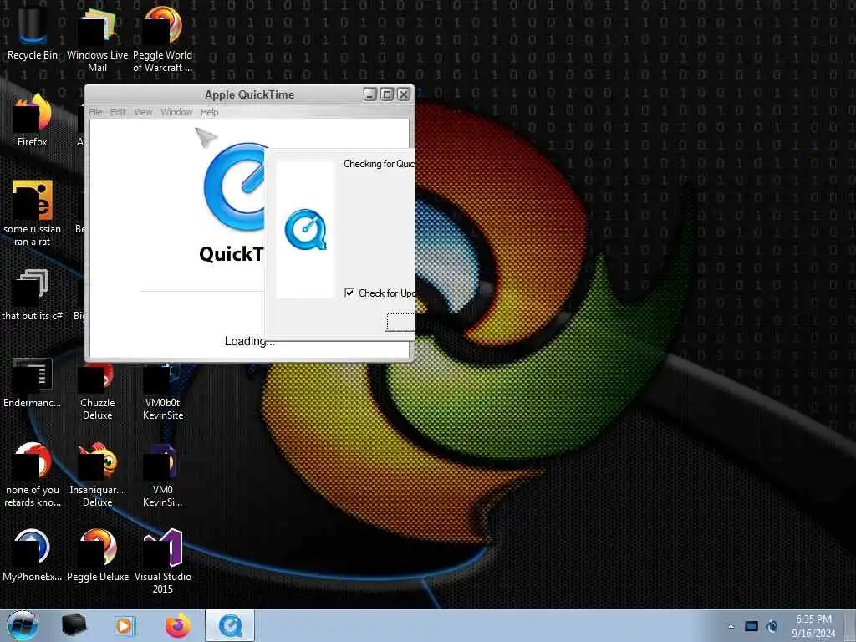Open the VM0b0t KevinSite desktop icon

tap(163, 390)
